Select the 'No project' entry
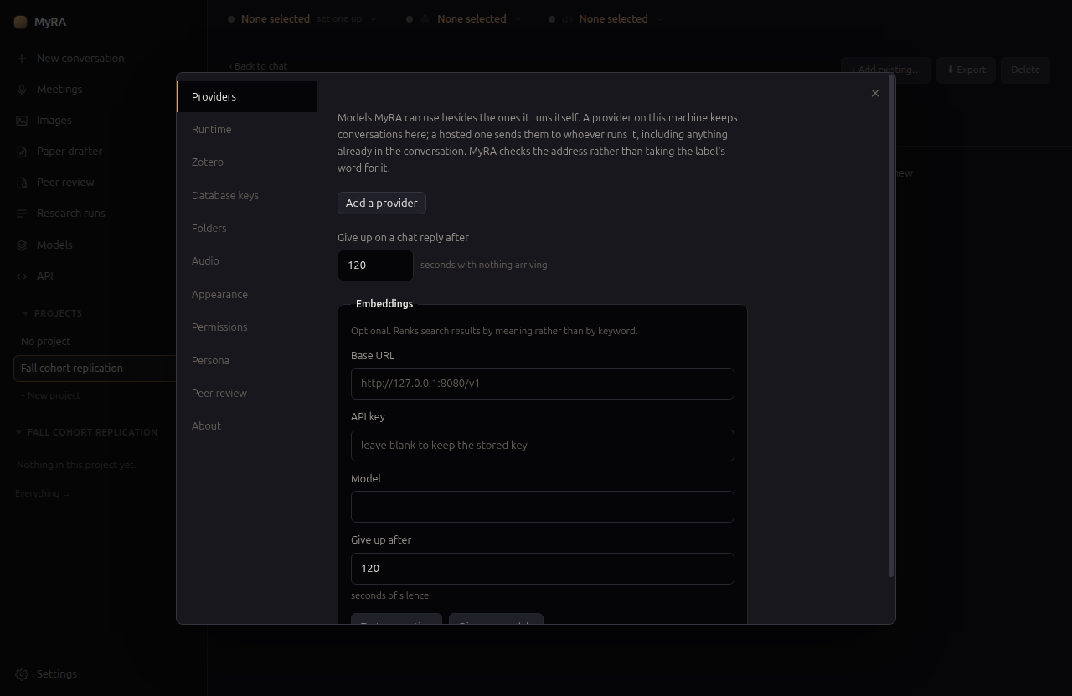This screenshot has width=1072, height=696. [95, 342]
